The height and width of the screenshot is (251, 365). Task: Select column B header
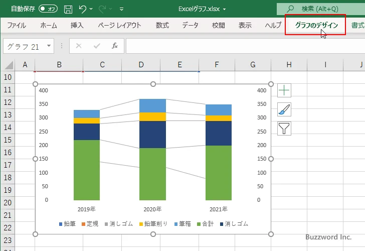pyautogui.click(x=59, y=65)
